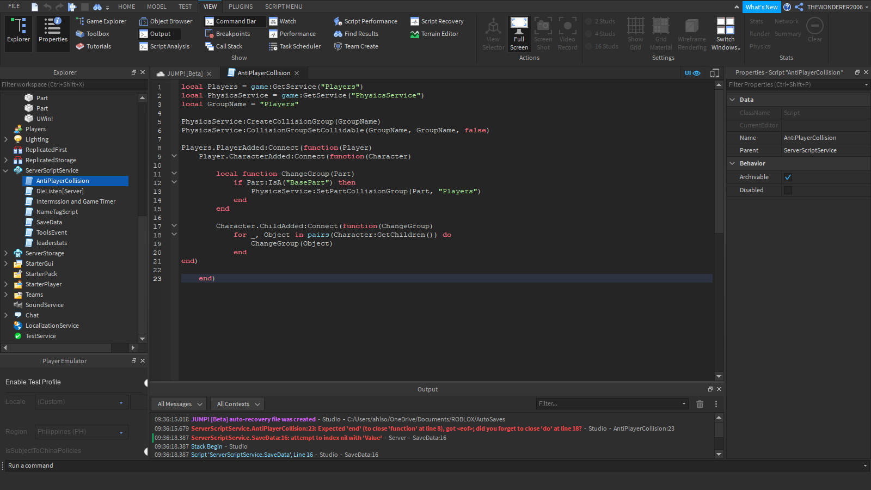Open Script Performance window
The image size is (871, 490).
tap(370, 21)
